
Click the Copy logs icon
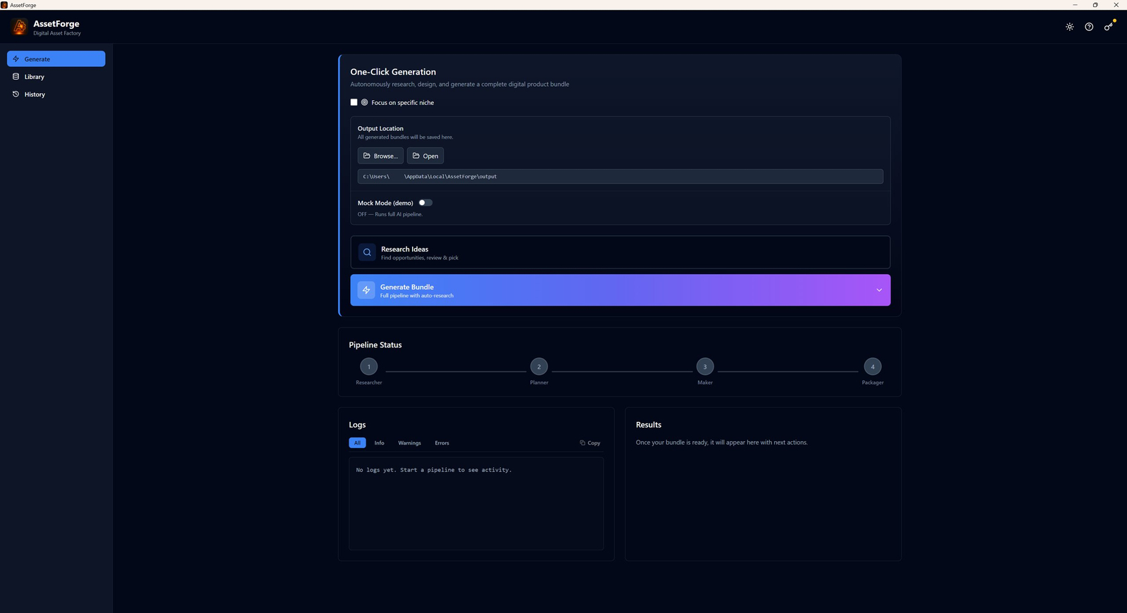[583, 443]
